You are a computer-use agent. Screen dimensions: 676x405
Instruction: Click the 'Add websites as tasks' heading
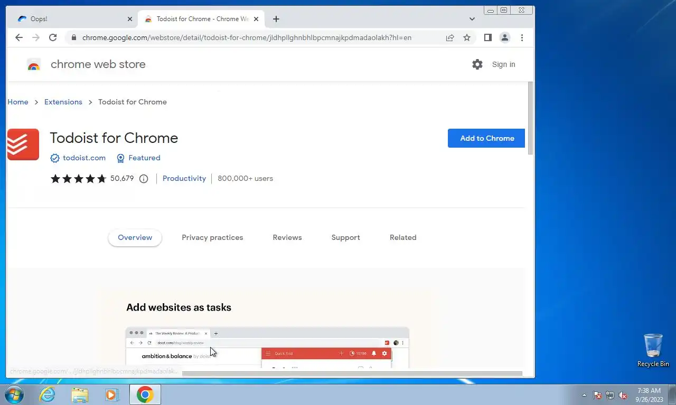coord(179,307)
